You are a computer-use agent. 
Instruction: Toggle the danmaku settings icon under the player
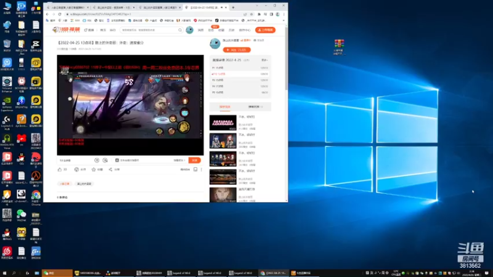click(105, 161)
